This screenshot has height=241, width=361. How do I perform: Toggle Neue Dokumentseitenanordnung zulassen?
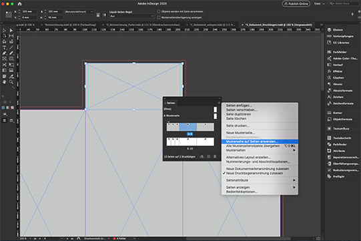pos(257,169)
